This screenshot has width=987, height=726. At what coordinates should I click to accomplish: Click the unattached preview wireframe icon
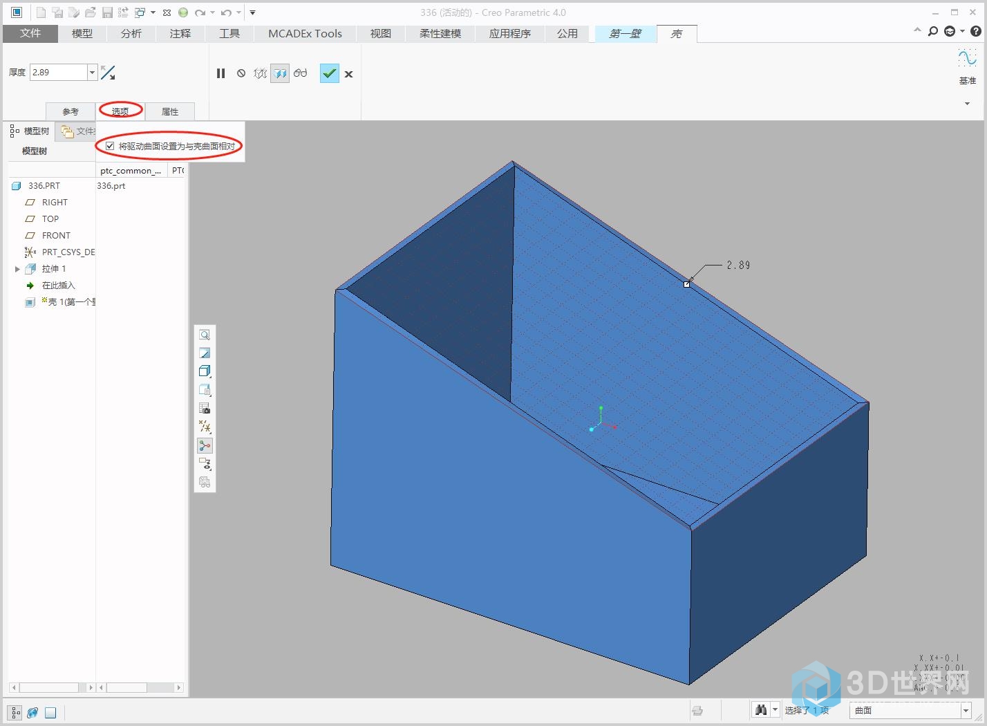tap(260, 73)
